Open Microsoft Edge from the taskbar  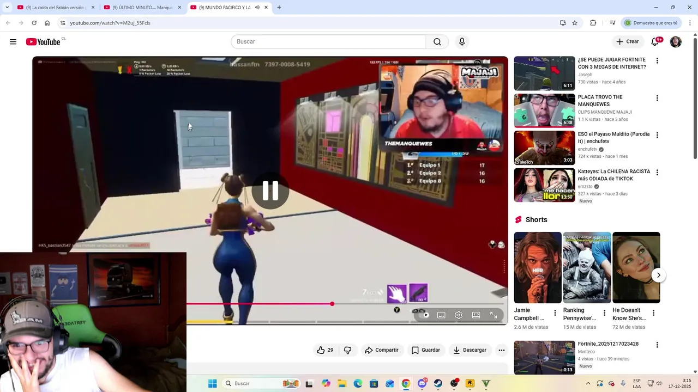[358, 383]
